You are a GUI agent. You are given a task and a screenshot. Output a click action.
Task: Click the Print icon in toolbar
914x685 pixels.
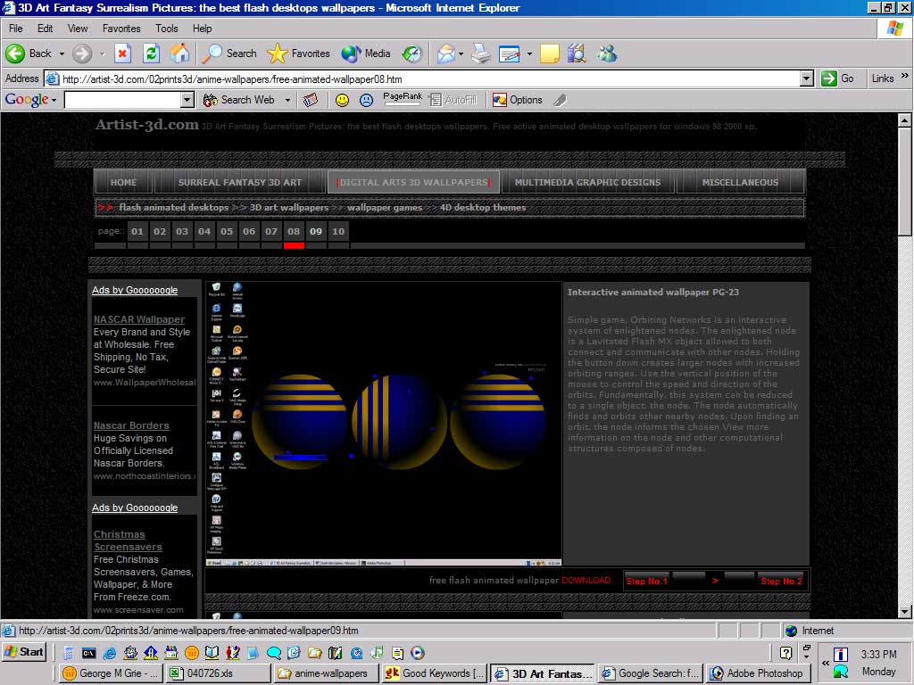coord(481,54)
